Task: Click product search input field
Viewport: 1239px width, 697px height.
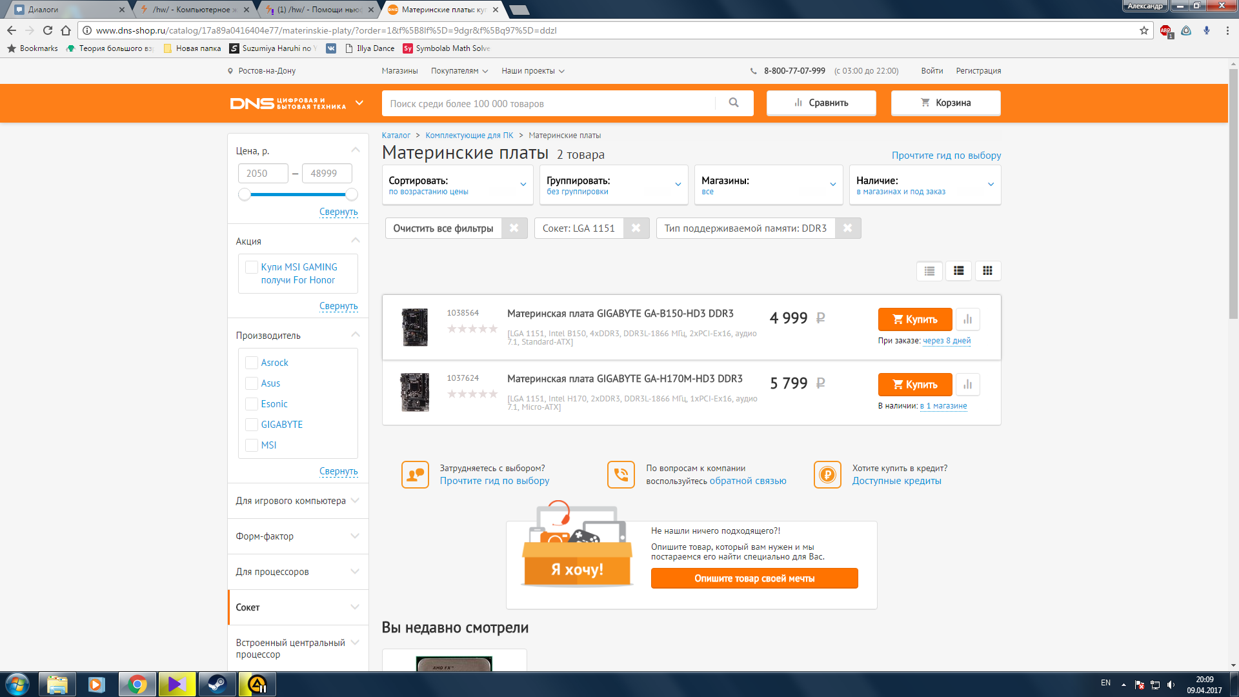Action: pyautogui.click(x=548, y=103)
